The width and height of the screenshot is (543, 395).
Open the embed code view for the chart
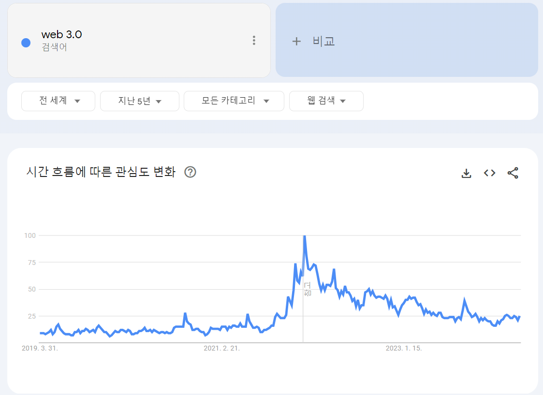489,173
